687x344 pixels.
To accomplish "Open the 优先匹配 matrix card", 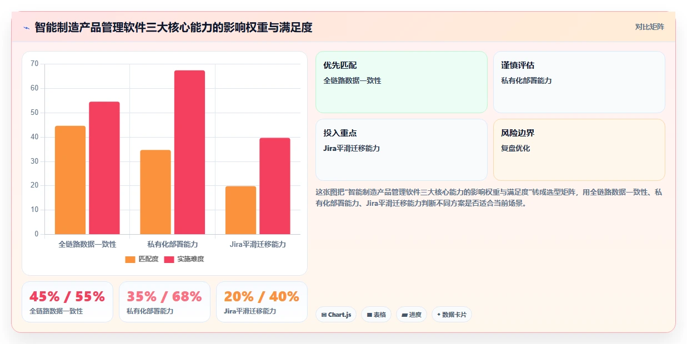I will (x=402, y=82).
